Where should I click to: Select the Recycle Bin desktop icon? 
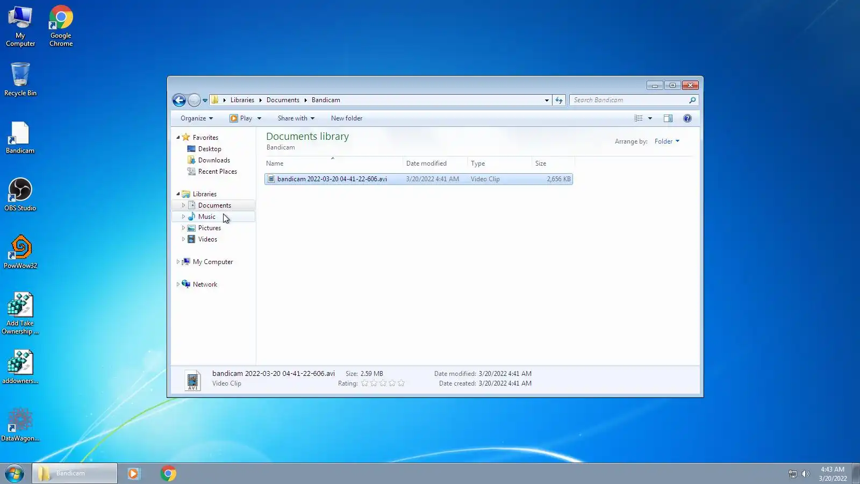pos(20,79)
